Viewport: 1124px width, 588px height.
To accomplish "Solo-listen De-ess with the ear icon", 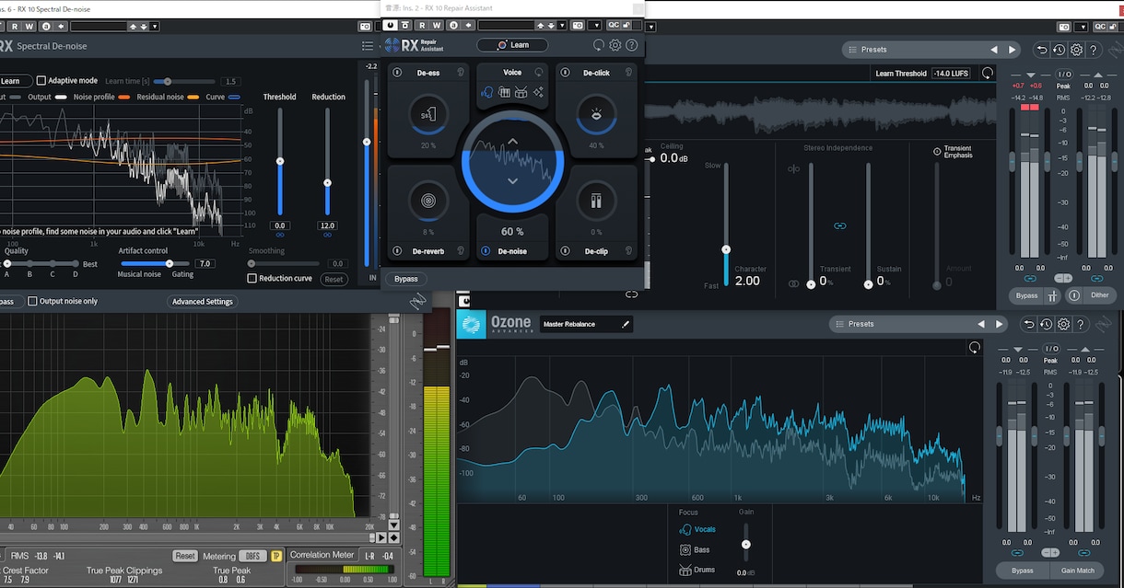I will (460, 73).
